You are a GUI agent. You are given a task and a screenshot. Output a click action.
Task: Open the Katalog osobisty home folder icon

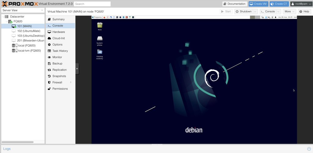click(x=100, y=52)
